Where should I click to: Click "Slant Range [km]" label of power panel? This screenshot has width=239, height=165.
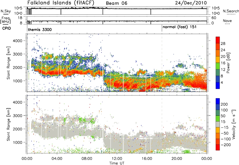click(8, 63)
